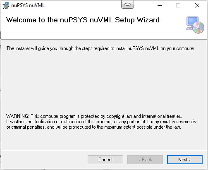Image resolution: width=208 pixels, height=170 pixels.
Task: Cancel the nuVML installation
Action: (105, 160)
